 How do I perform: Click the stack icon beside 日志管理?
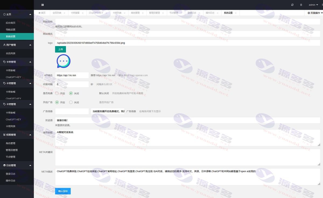point(4,165)
